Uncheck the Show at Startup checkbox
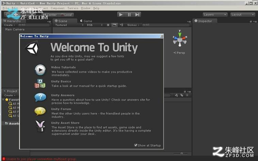258x161 pixels. coord(135,145)
